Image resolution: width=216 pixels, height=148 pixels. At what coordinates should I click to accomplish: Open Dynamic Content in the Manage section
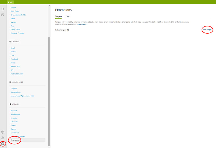click(17, 33)
